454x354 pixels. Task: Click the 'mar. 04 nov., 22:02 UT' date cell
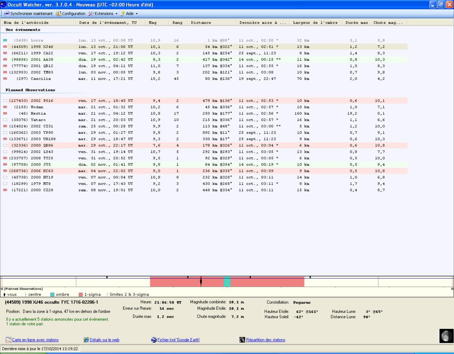coord(105,171)
